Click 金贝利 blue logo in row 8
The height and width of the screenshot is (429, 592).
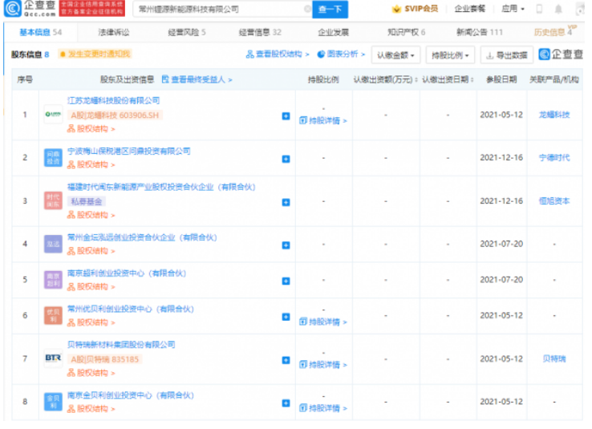[53, 402]
